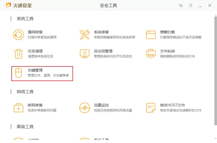Viewport: 217px width, 143px height.
Task: Click the 弹窗拦截 label
Action: pos(167,32)
